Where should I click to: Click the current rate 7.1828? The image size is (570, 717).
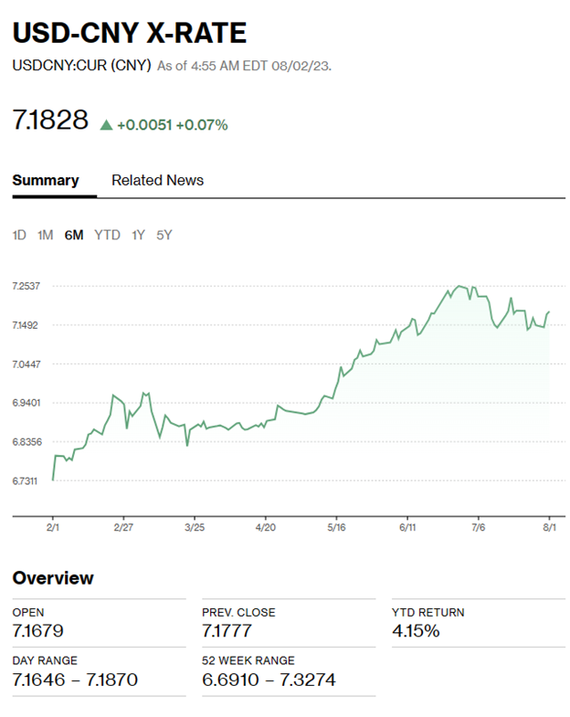(x=50, y=121)
